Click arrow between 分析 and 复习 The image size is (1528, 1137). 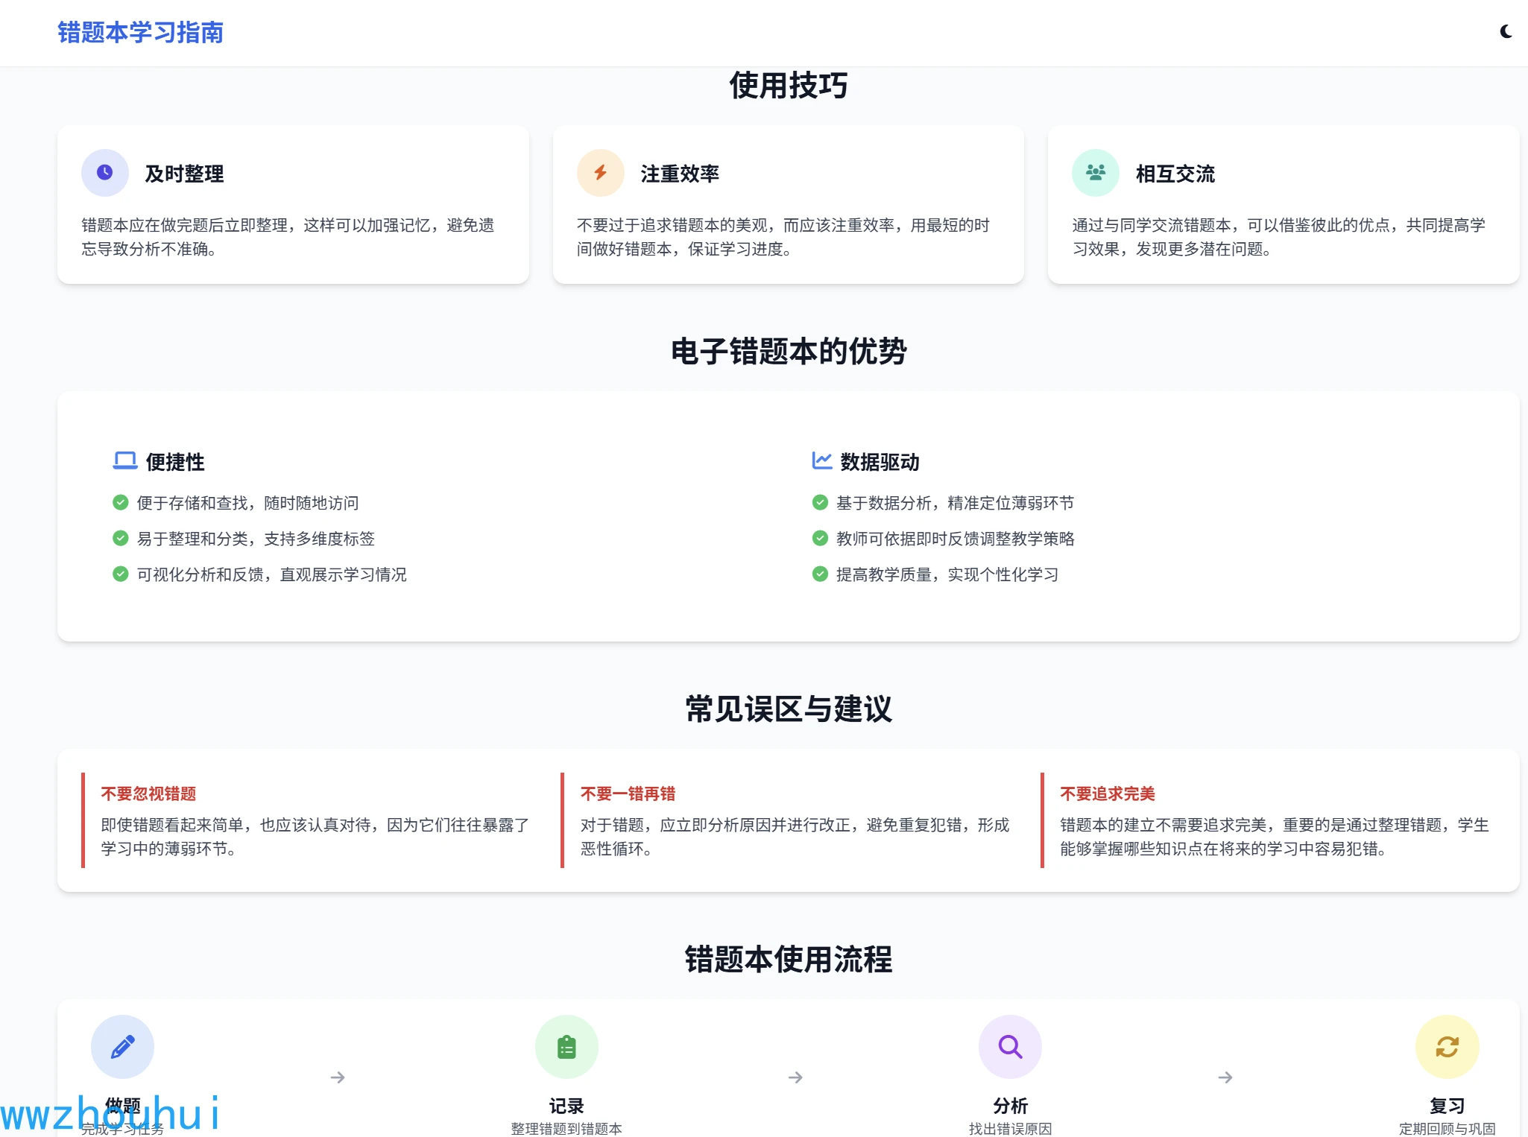click(x=1225, y=1077)
